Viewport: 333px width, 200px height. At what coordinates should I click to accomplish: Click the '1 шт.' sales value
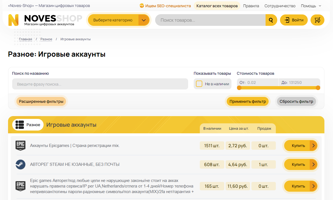coord(264,164)
